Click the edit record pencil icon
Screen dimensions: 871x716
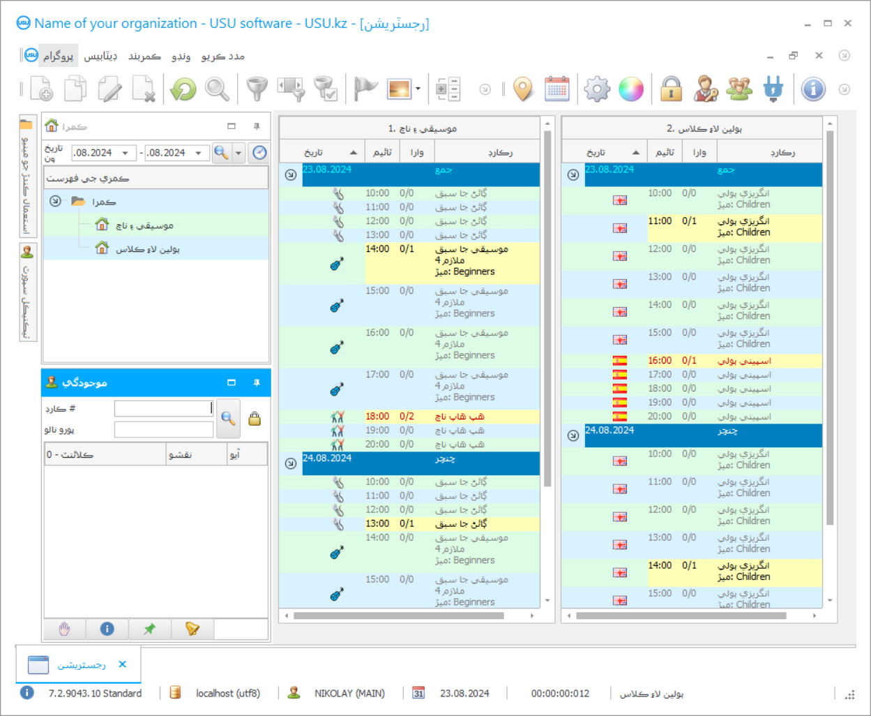(109, 89)
